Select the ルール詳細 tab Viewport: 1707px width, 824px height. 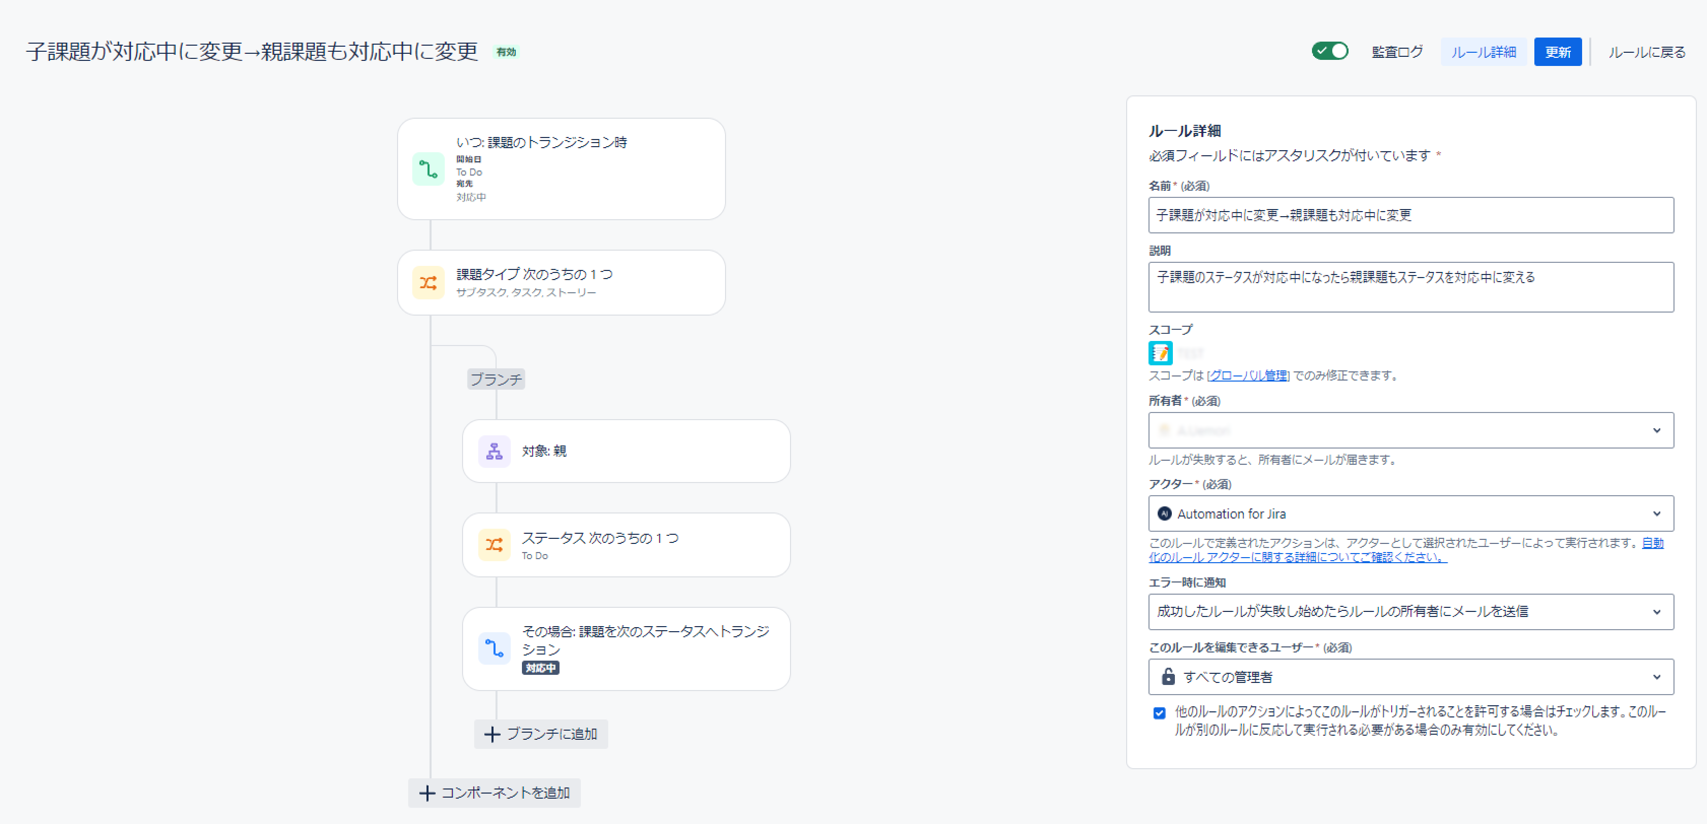[x=1483, y=52]
